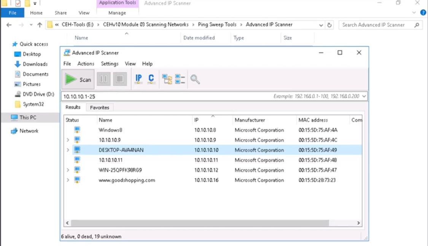Click computer icon of DESKTOP-AVA4NAN row

77,150
